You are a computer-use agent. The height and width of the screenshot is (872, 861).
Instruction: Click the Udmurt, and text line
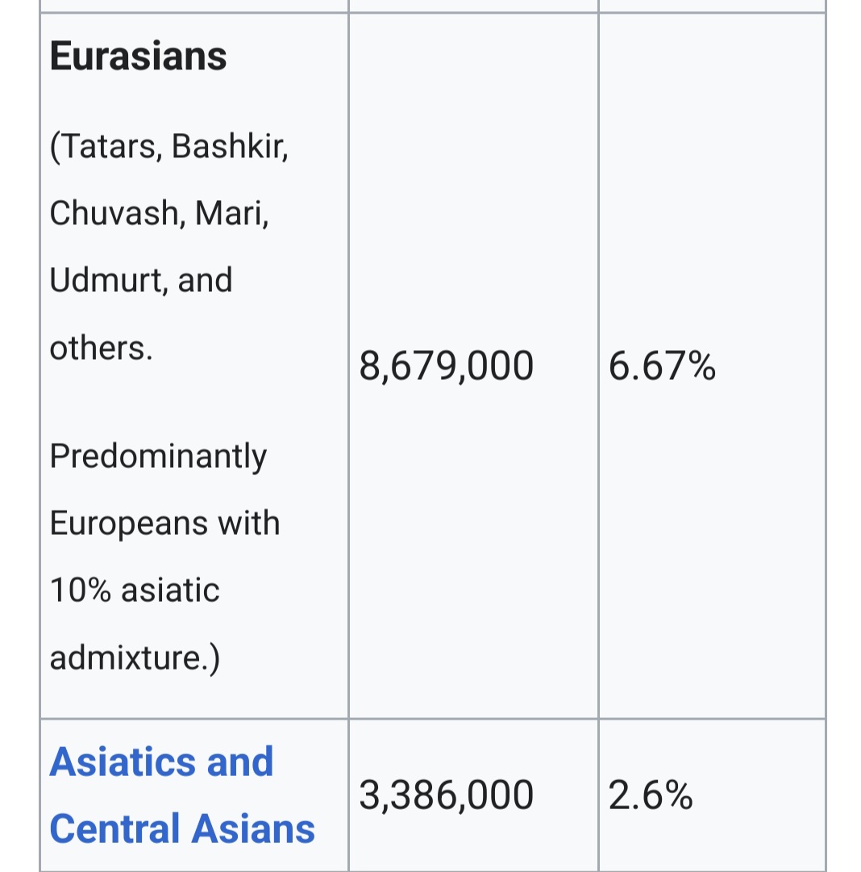click(x=140, y=280)
